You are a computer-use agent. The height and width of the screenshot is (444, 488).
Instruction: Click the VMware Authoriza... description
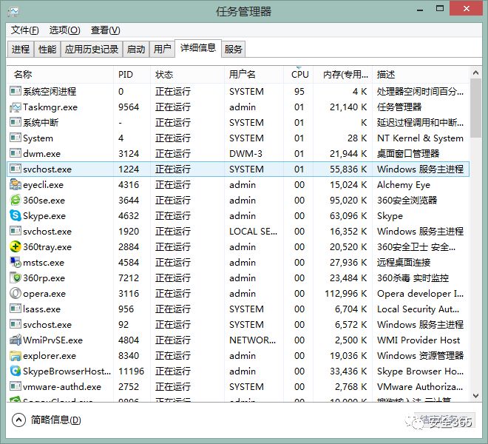(420, 387)
